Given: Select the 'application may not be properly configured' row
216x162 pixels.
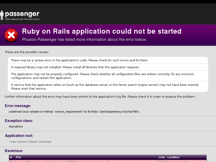Looking at the screenshot, I should (x=108, y=76).
